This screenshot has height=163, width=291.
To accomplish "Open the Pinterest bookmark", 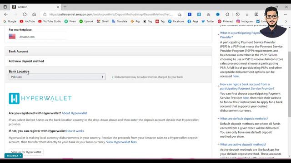I will pos(226,21).
